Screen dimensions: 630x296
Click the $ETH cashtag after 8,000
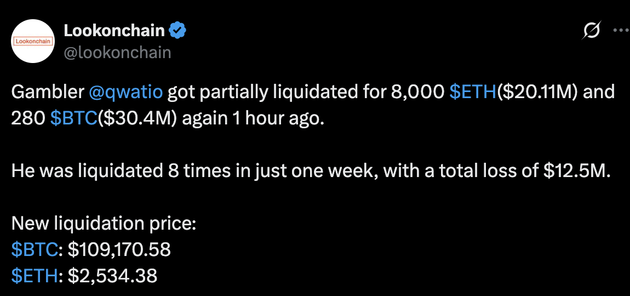(x=472, y=93)
